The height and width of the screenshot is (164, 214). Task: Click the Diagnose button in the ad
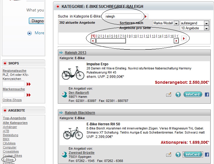[x=37, y=21]
